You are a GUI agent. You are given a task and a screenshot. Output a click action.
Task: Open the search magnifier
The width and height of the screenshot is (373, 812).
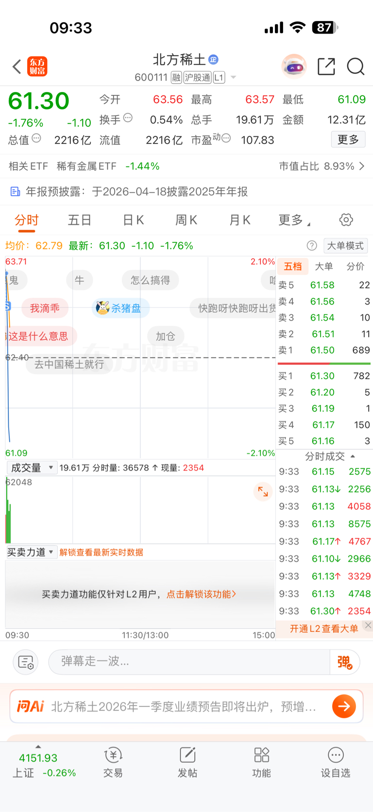pyautogui.click(x=356, y=67)
